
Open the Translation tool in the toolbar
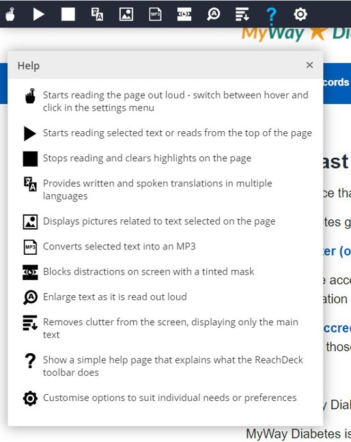[97, 14]
